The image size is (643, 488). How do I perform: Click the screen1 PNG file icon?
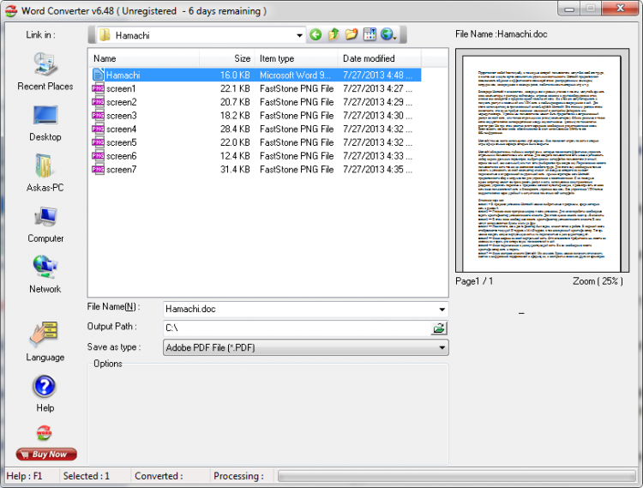[98, 88]
